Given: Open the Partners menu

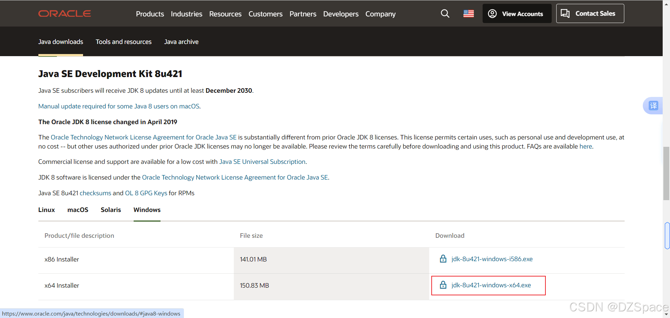Looking at the screenshot, I should point(303,14).
